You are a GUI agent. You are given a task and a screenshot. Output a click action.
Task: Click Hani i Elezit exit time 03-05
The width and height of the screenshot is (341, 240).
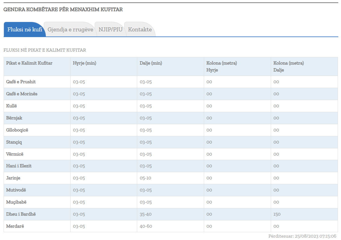tap(146, 166)
